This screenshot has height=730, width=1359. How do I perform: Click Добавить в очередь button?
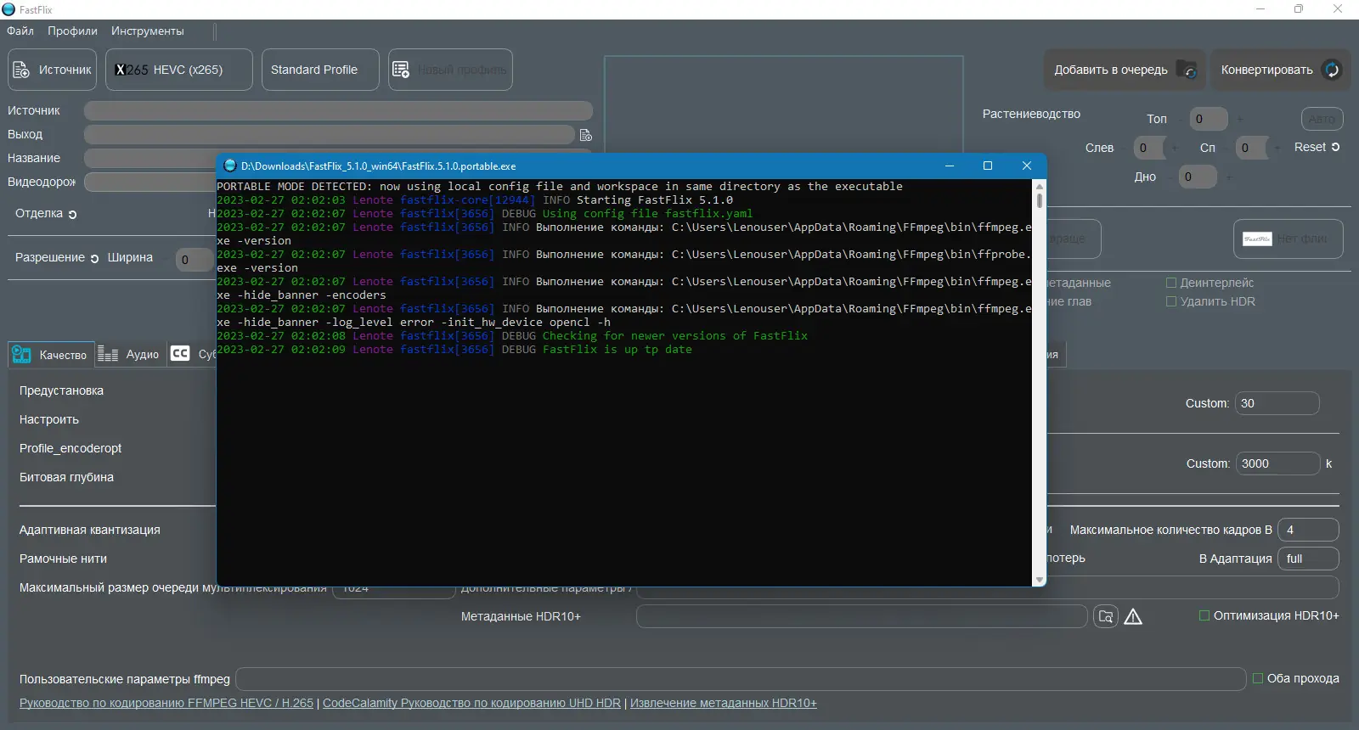point(1123,70)
